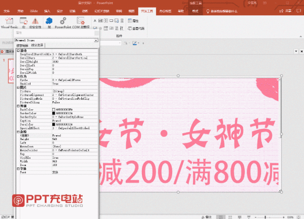Viewport: 304px width, 219px height.
Task: Switch to the Home ribbon tab
Action: 20,11
